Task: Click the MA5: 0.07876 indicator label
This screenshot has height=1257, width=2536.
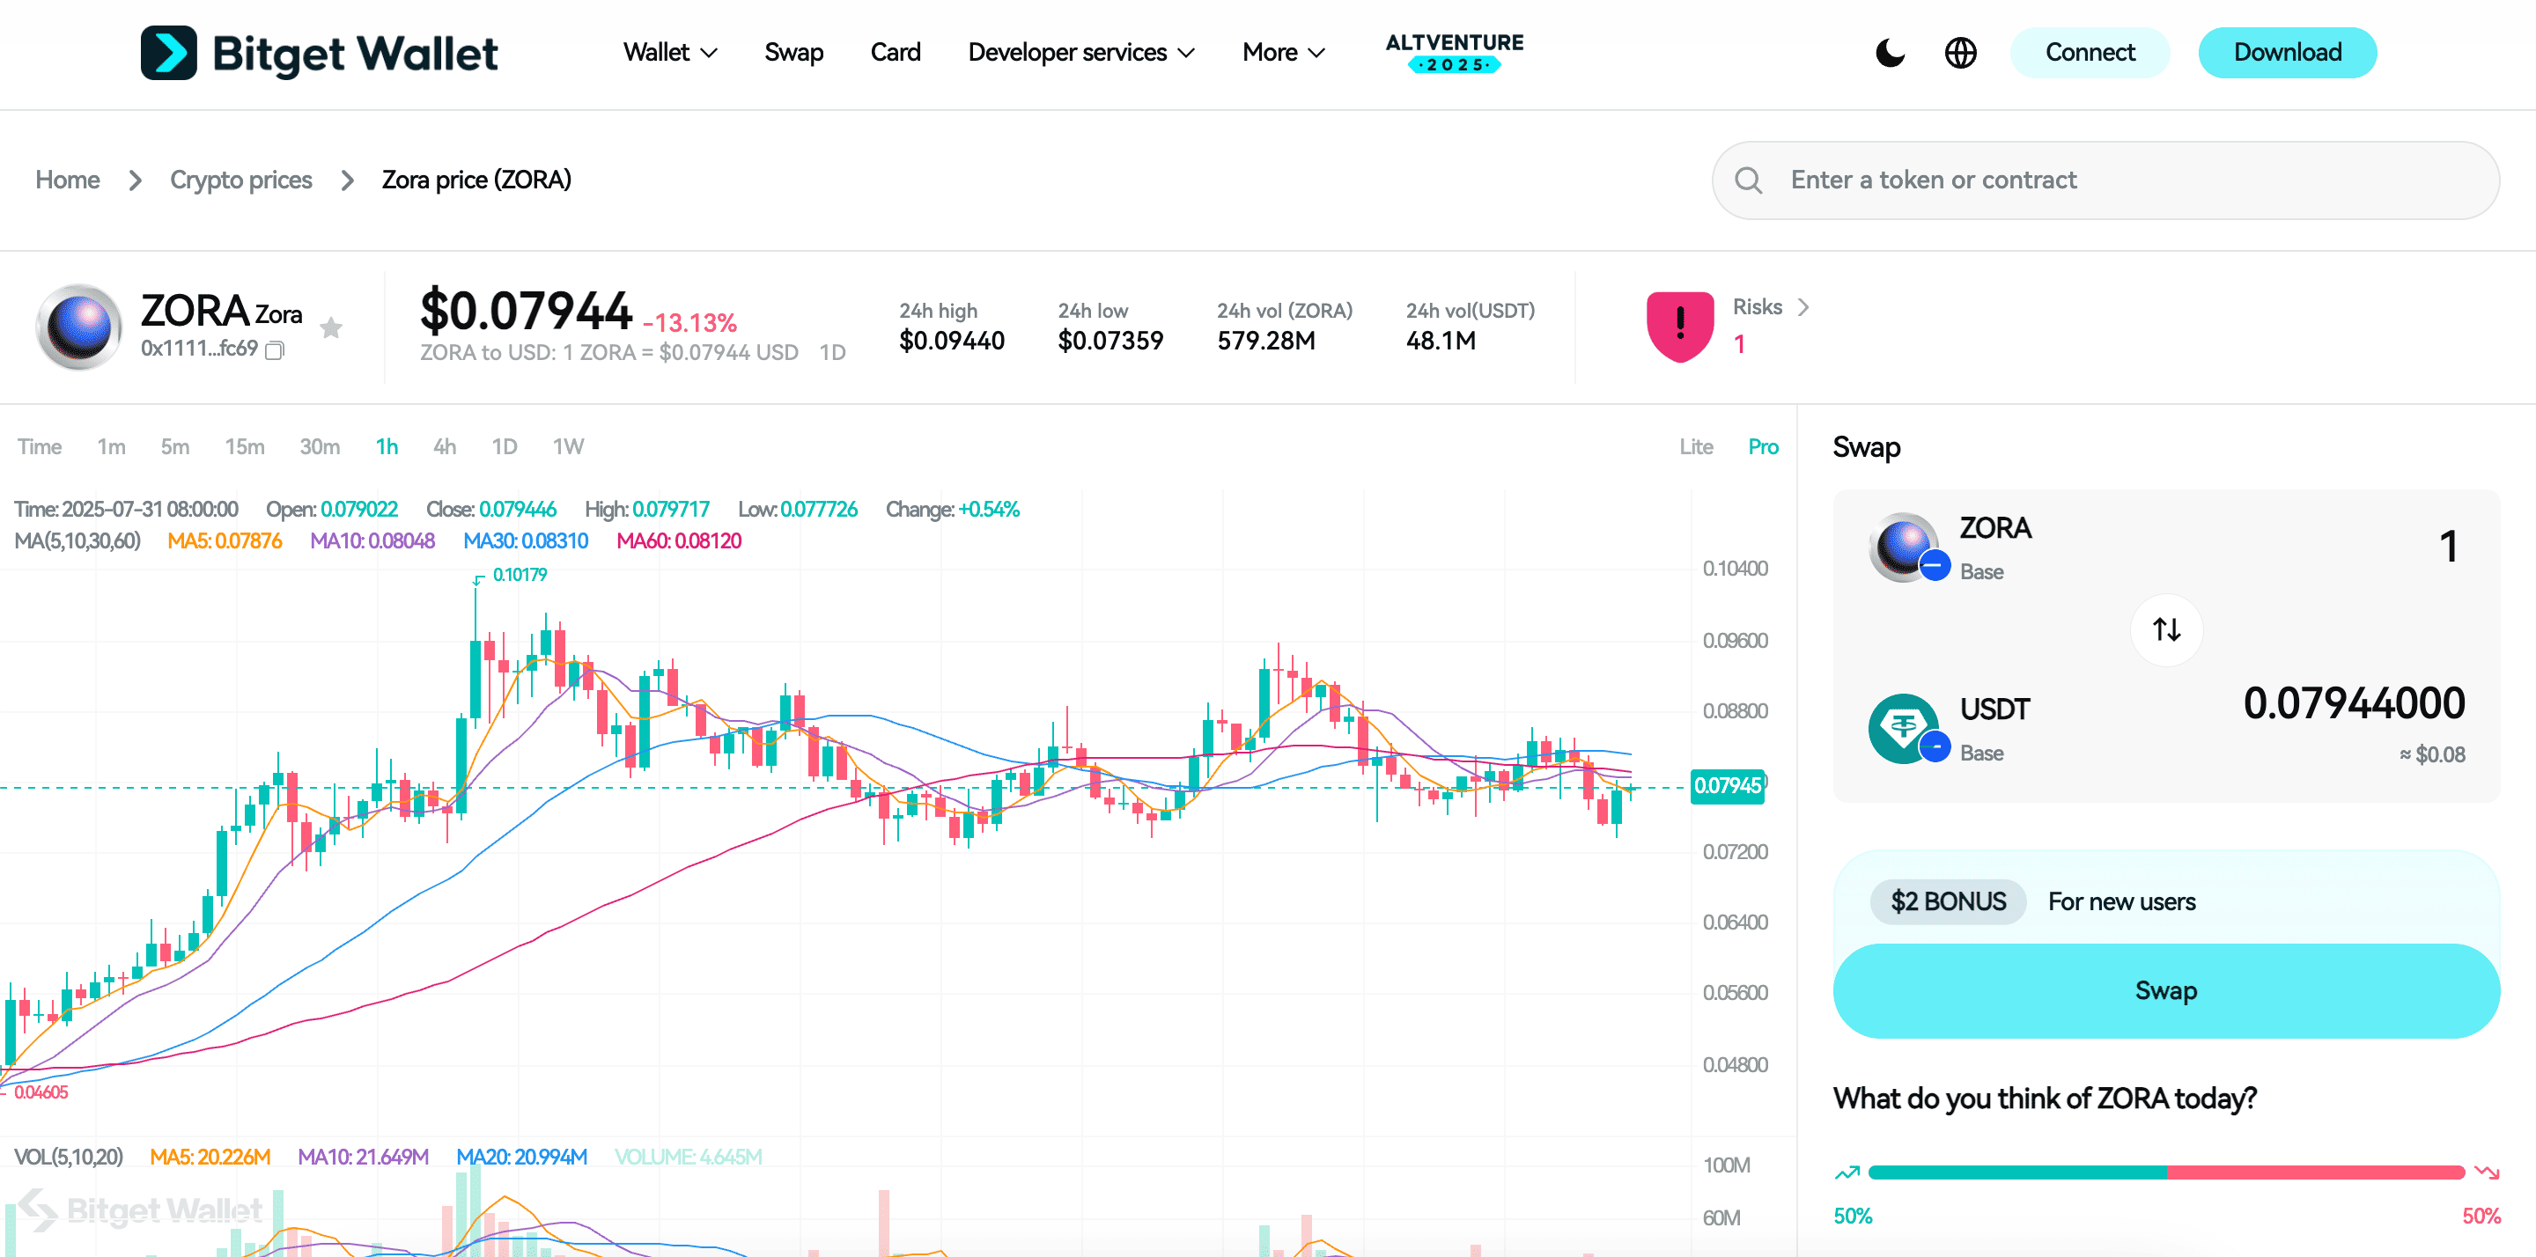Action: click(225, 541)
